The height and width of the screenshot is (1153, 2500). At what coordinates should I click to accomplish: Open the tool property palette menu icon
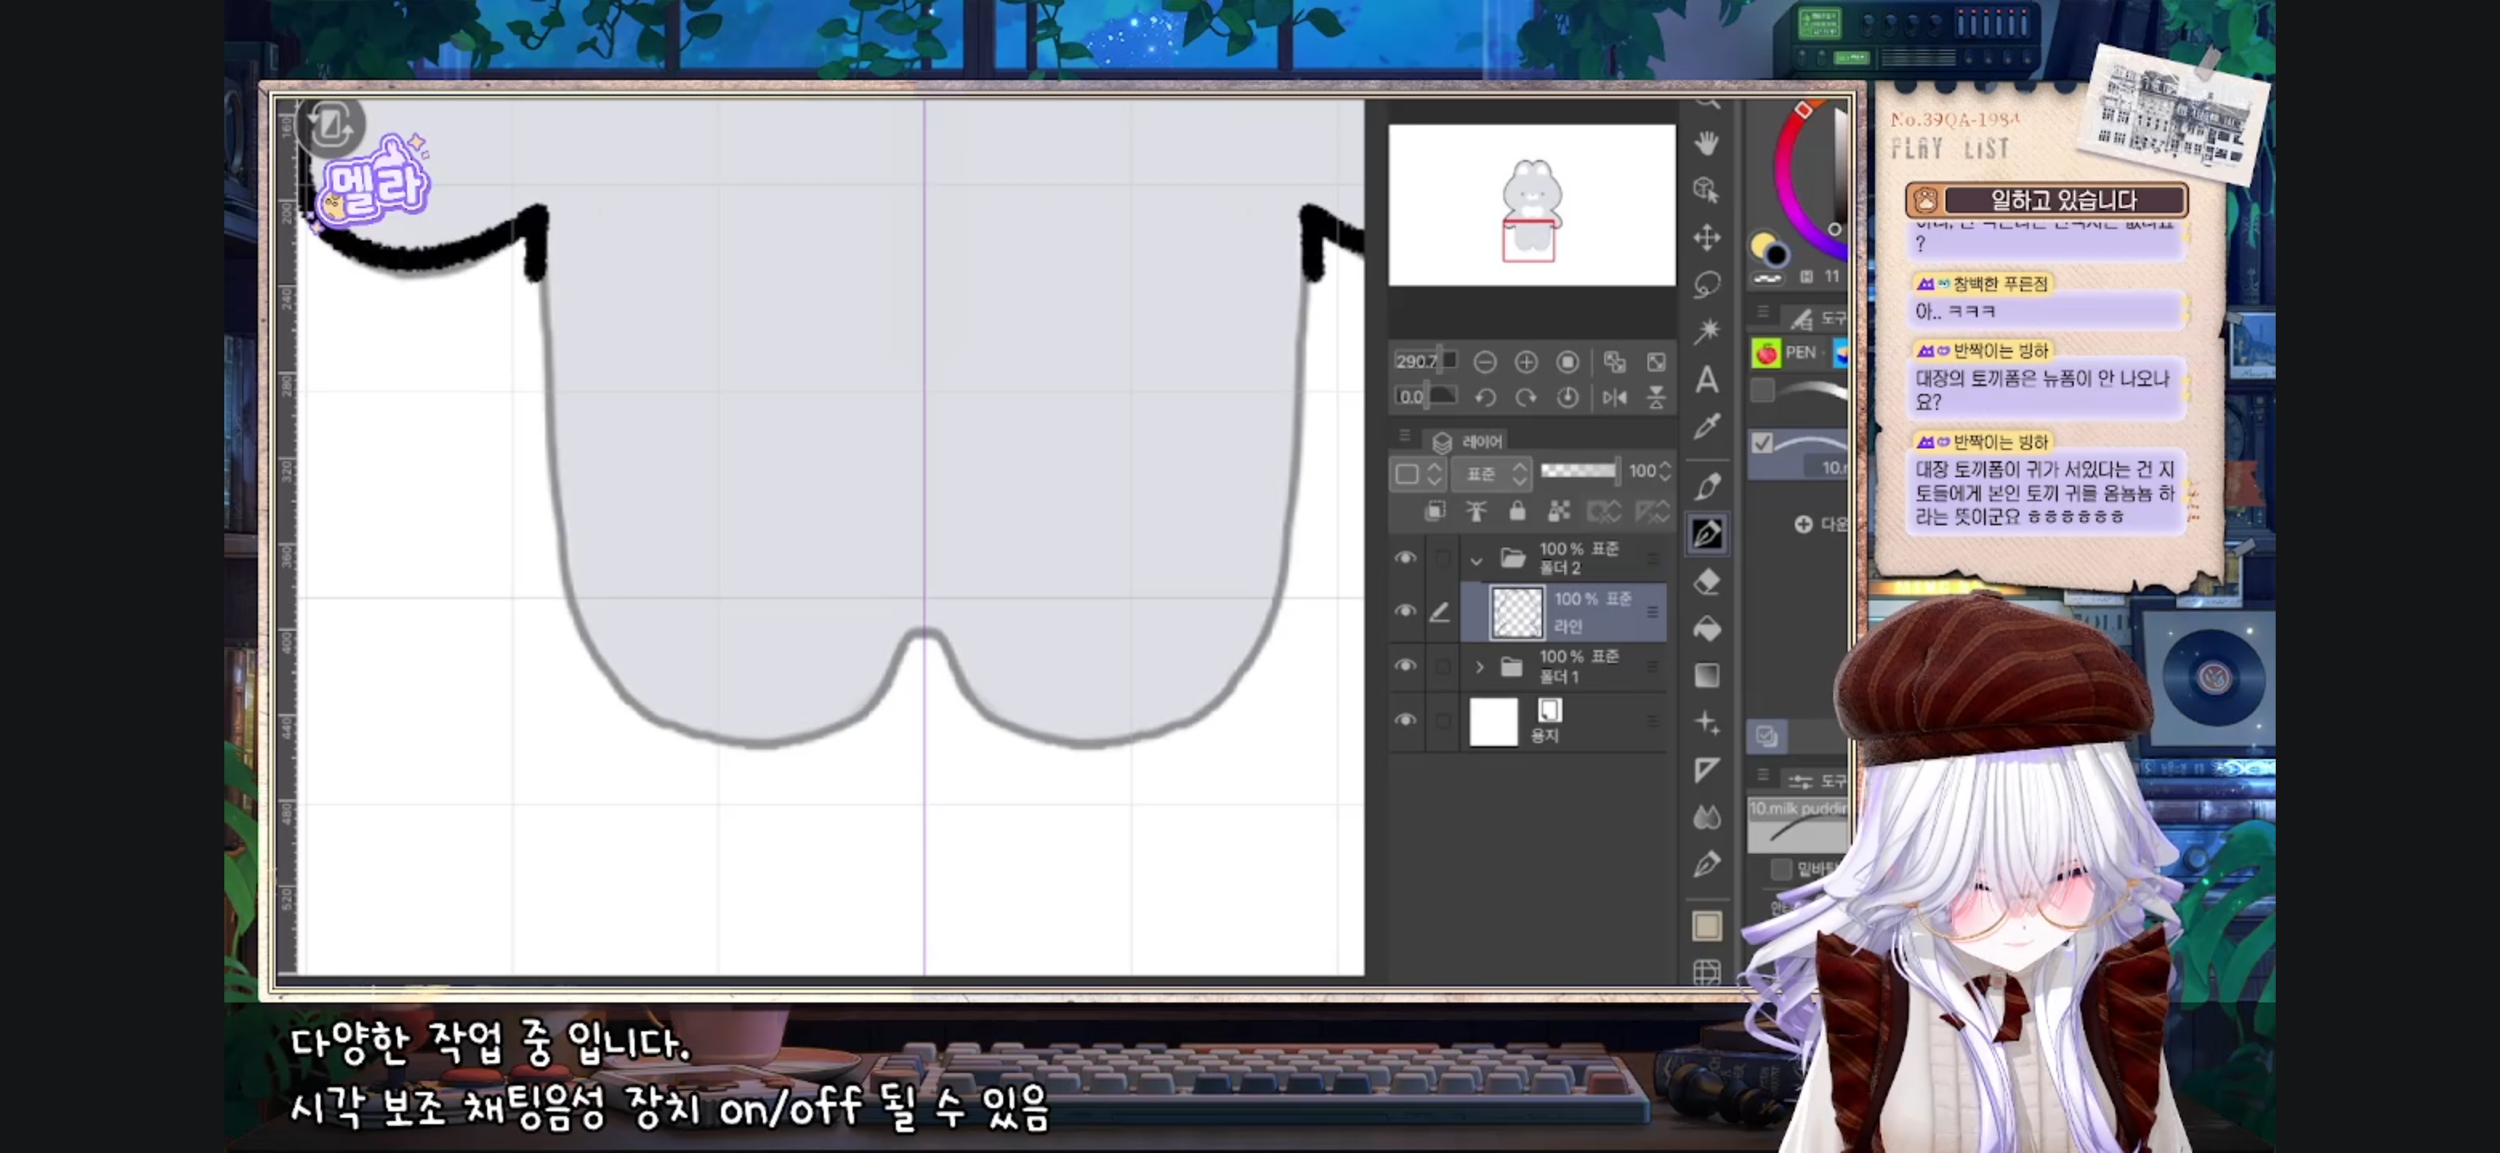tap(1764, 776)
